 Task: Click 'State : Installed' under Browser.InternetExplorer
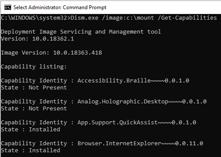pyautogui.click(x=31, y=150)
